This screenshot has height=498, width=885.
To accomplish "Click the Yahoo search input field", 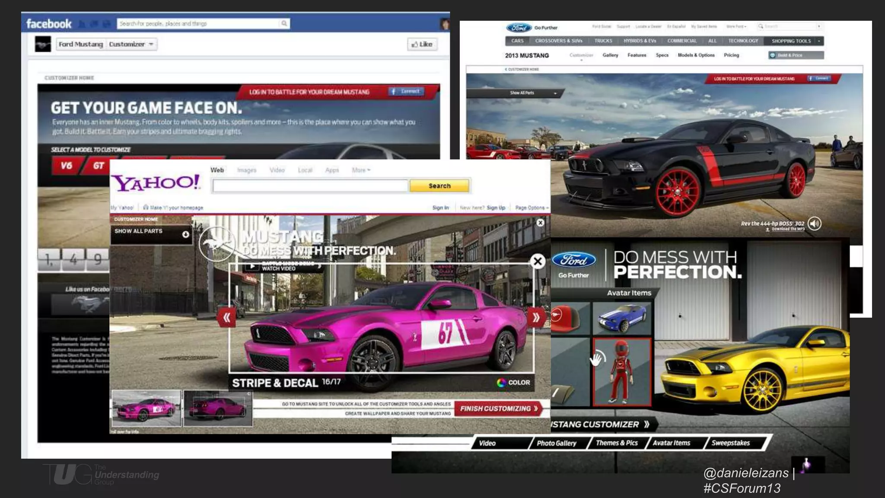I will click(310, 186).
